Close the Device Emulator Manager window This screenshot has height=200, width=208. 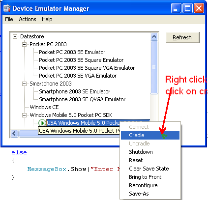pos(199,8)
